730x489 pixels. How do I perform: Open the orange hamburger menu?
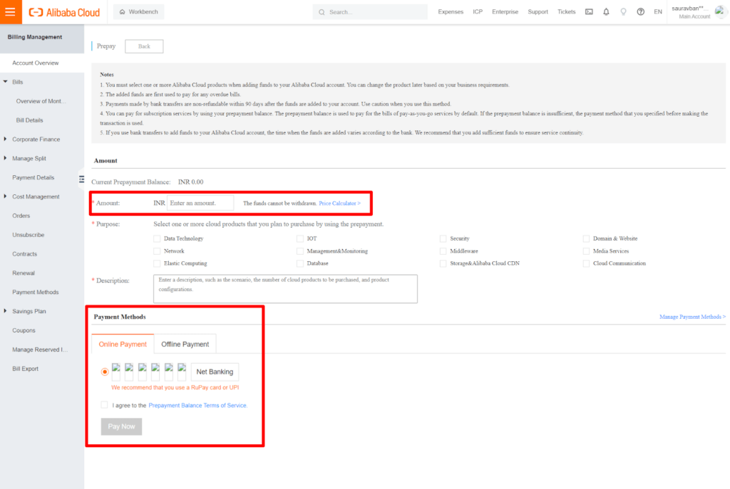(10, 12)
